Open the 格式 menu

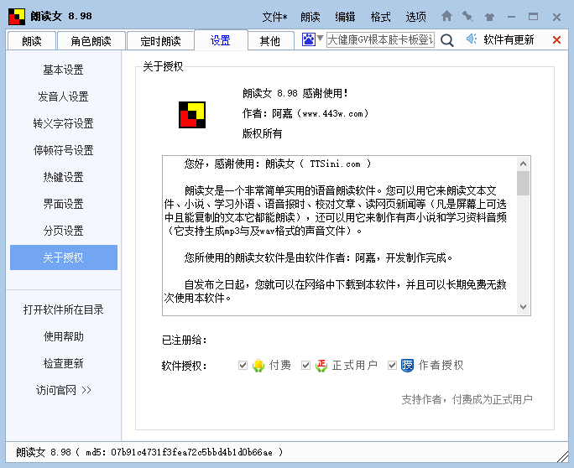pos(380,17)
